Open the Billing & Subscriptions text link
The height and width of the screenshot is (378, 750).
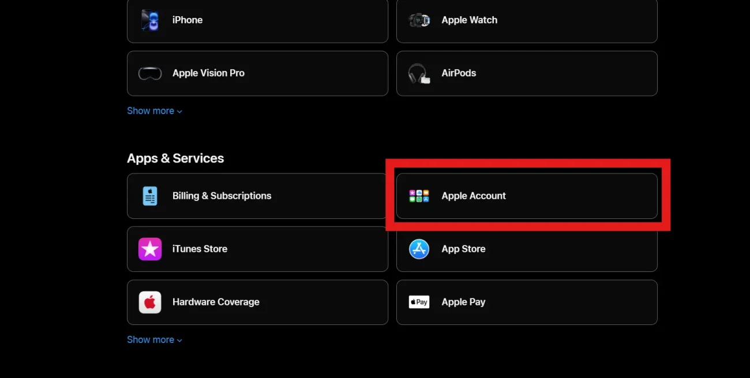coord(222,196)
